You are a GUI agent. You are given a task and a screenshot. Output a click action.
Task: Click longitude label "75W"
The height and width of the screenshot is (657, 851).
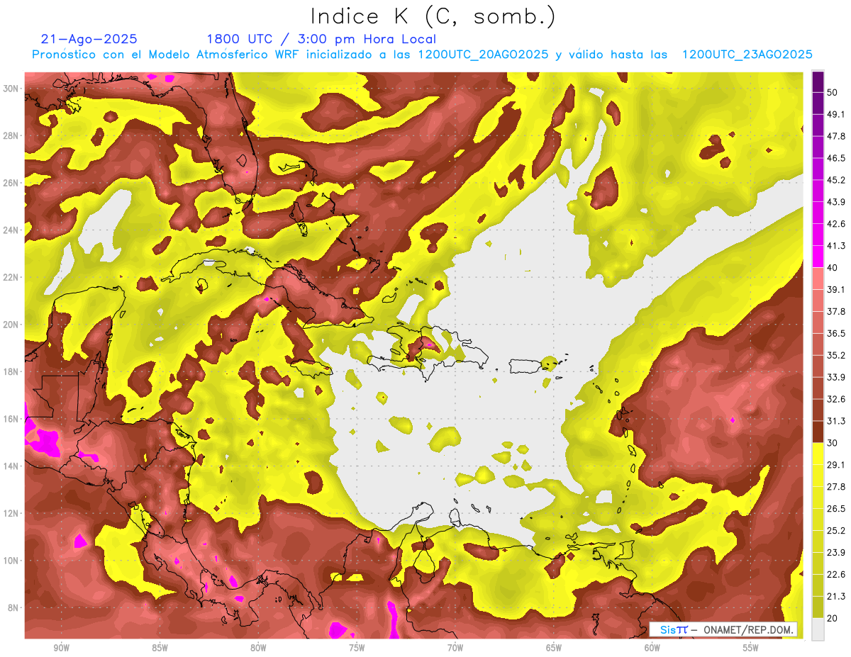(357, 648)
